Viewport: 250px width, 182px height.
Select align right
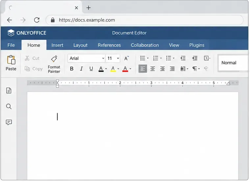(x=162, y=69)
